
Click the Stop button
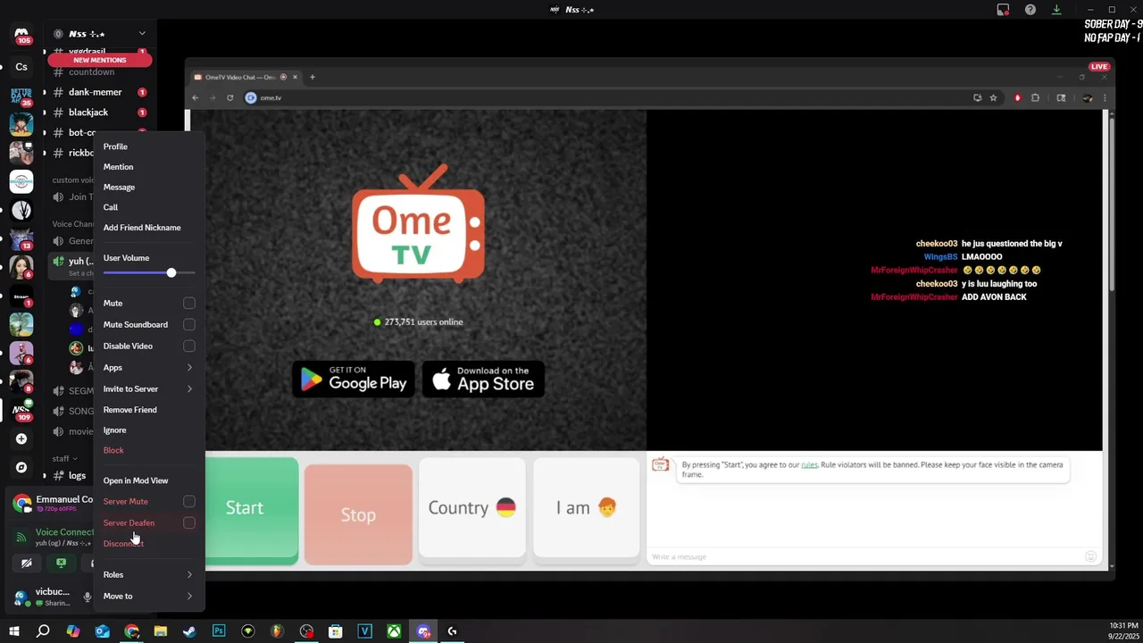pyautogui.click(x=358, y=514)
